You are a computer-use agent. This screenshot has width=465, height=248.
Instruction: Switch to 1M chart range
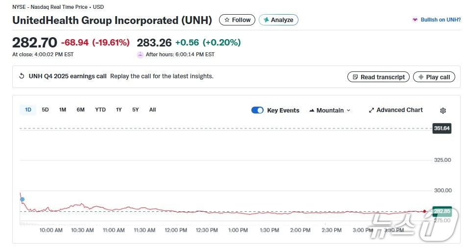point(62,110)
